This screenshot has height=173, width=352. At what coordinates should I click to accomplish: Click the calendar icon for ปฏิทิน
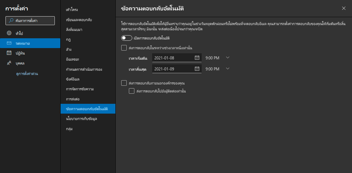pos(9,53)
